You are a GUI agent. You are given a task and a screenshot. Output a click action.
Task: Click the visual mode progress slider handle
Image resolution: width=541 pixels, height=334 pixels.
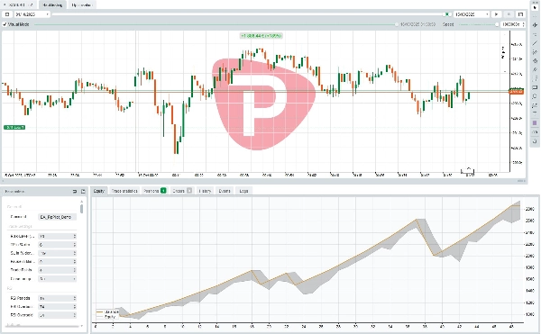click(x=397, y=24)
